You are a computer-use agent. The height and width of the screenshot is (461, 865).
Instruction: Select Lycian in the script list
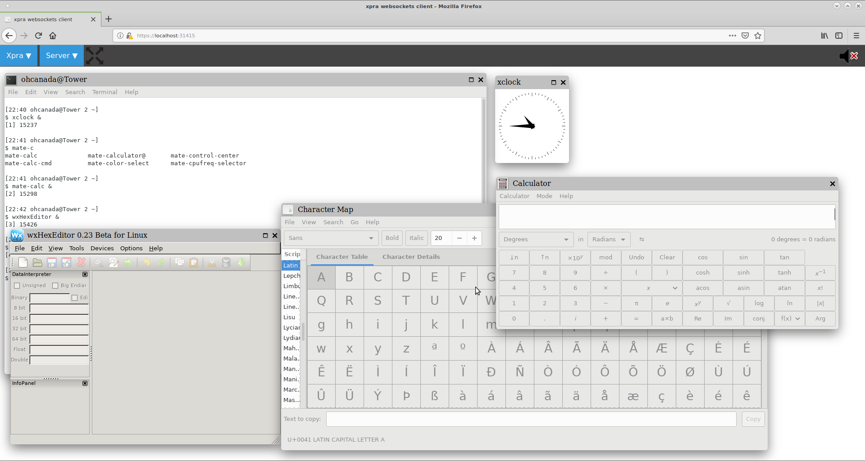coord(291,327)
